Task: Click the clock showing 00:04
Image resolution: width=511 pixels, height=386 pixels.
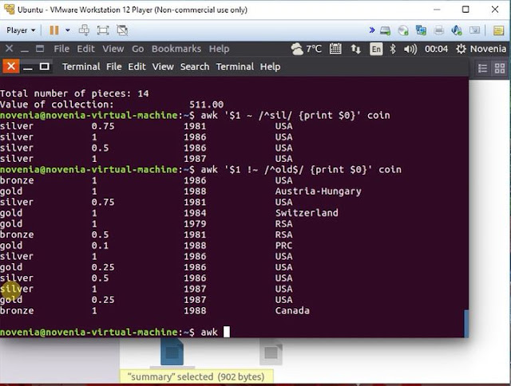Action: (x=436, y=49)
